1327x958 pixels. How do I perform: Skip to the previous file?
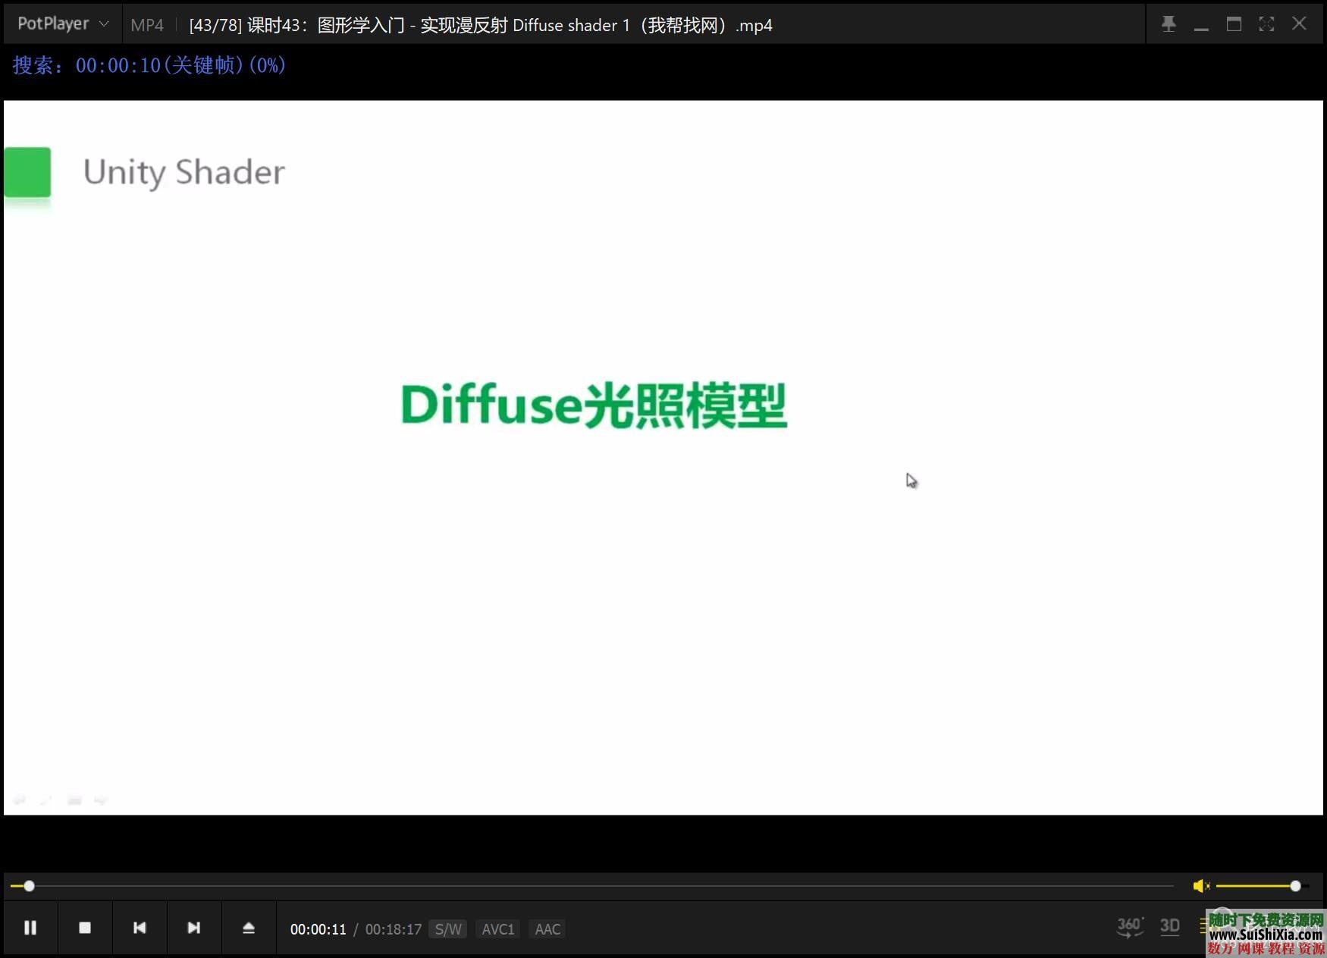(x=140, y=927)
